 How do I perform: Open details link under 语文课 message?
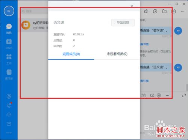(x=144, y=81)
